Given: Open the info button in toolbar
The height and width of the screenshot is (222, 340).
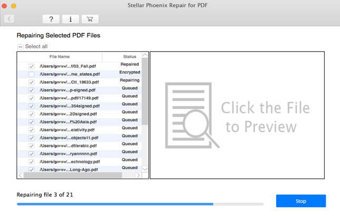Looking at the screenshot, I should point(71,19).
